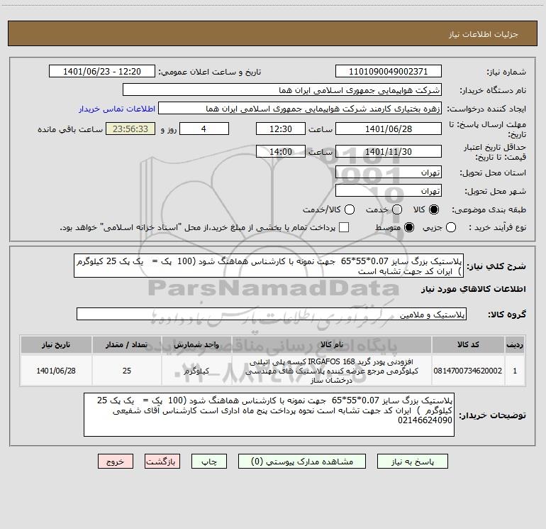Click the استان محل تحویل field تهران
The width and height of the screenshot is (546, 529).
pyautogui.click(x=389, y=173)
